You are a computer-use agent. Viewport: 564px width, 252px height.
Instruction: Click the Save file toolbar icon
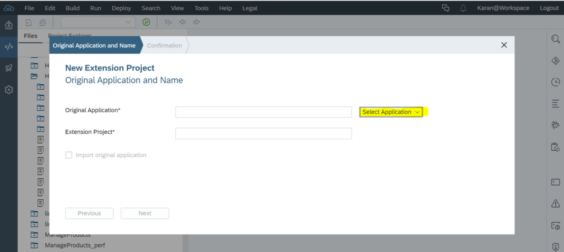click(29, 23)
